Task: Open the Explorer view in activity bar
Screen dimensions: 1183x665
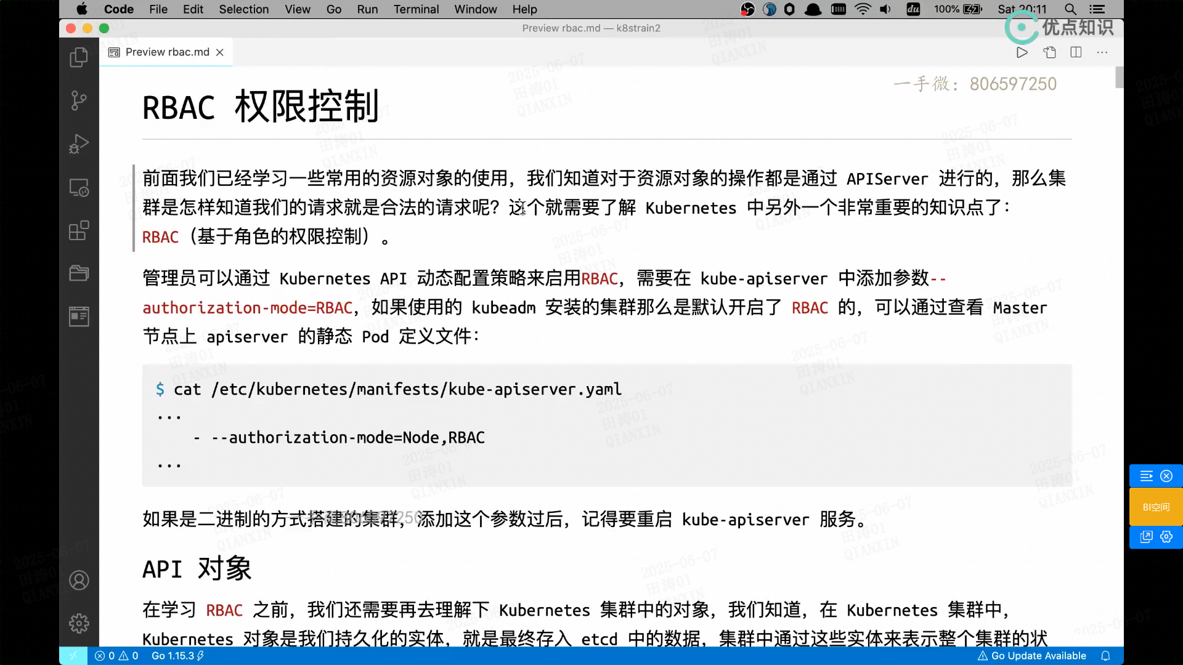Action: [x=79, y=57]
